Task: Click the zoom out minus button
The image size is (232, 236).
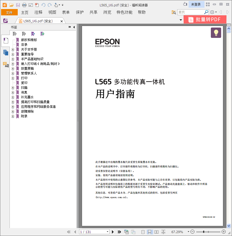Action: [193, 232]
